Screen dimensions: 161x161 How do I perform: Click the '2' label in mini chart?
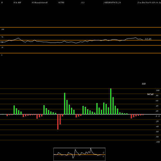coord(103,153)
